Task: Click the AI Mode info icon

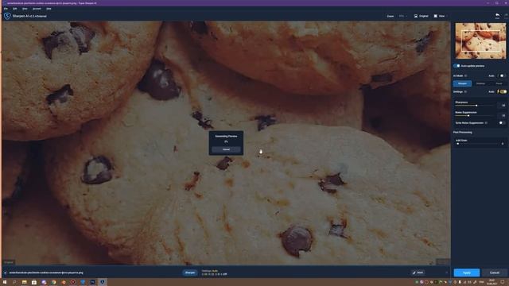Action: [466, 75]
